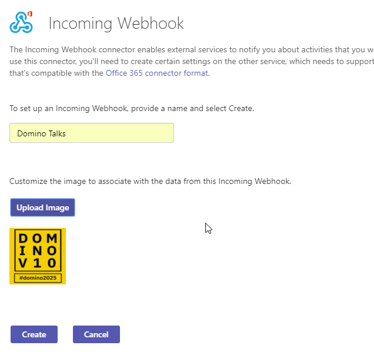
Task: Place cursor after 'Talks' in name field
Action: (66, 133)
